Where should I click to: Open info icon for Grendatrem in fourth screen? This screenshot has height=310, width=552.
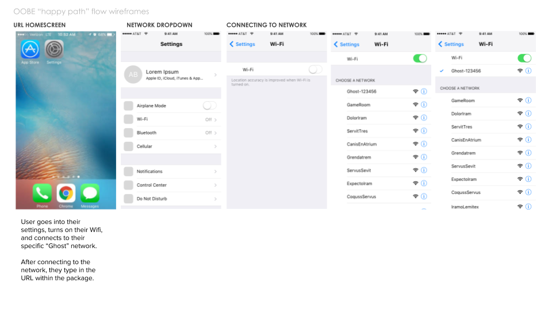click(x=424, y=157)
